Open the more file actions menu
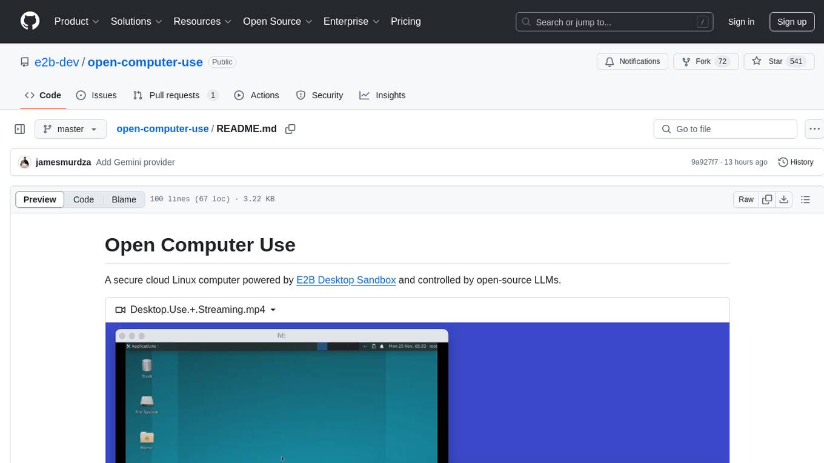824x463 pixels. point(814,129)
